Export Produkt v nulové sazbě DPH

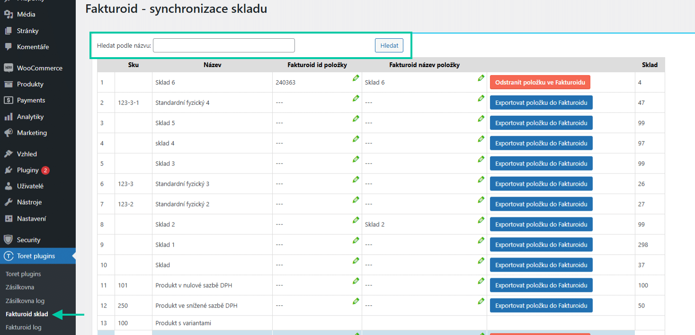(541, 285)
